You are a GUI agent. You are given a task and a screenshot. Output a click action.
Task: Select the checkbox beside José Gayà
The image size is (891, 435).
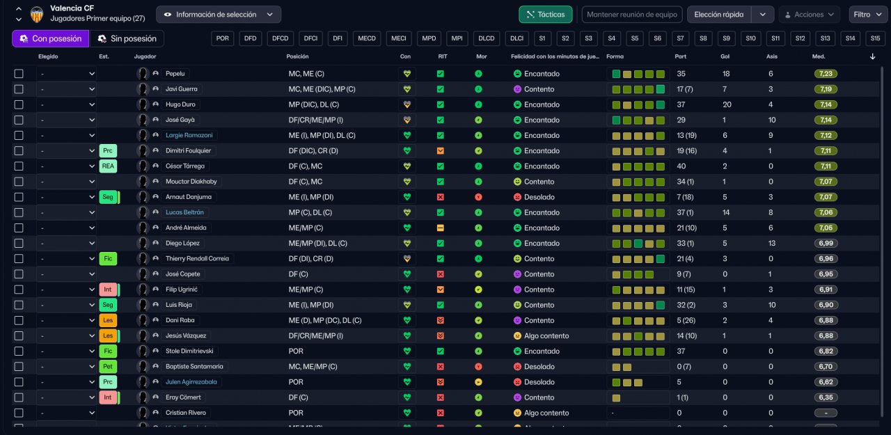(19, 120)
